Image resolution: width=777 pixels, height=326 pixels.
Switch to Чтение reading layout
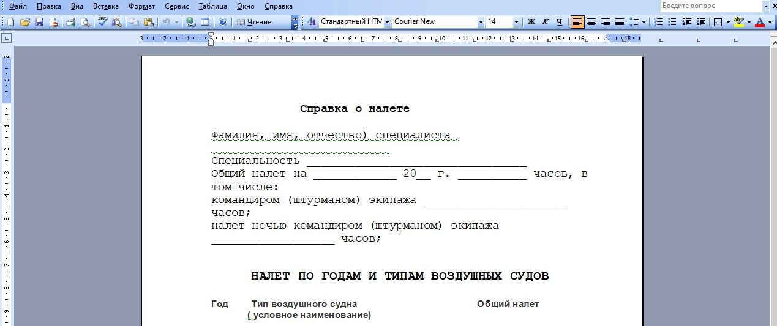(x=254, y=22)
